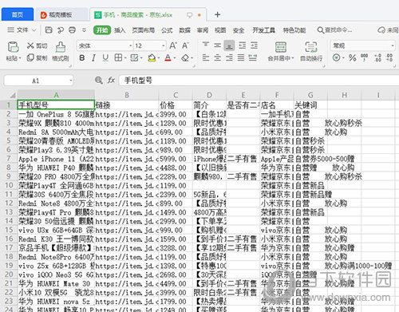Viewport: 399px width, 312px height.
Task: Click the Copy icon
Action: [x=30, y=57]
